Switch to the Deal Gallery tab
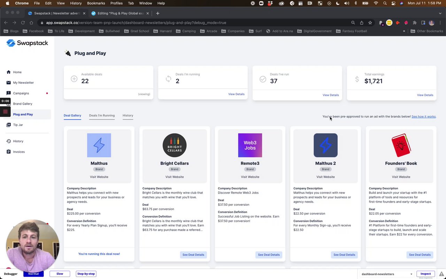 [x=72, y=115]
